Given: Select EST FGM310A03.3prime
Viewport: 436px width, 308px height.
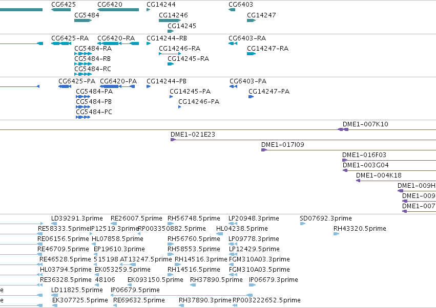Looking at the screenshot, I should point(259,259).
